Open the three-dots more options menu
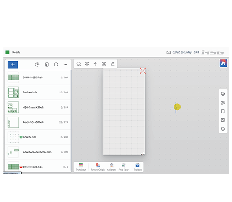This screenshot has height=202, width=232. click(x=65, y=65)
